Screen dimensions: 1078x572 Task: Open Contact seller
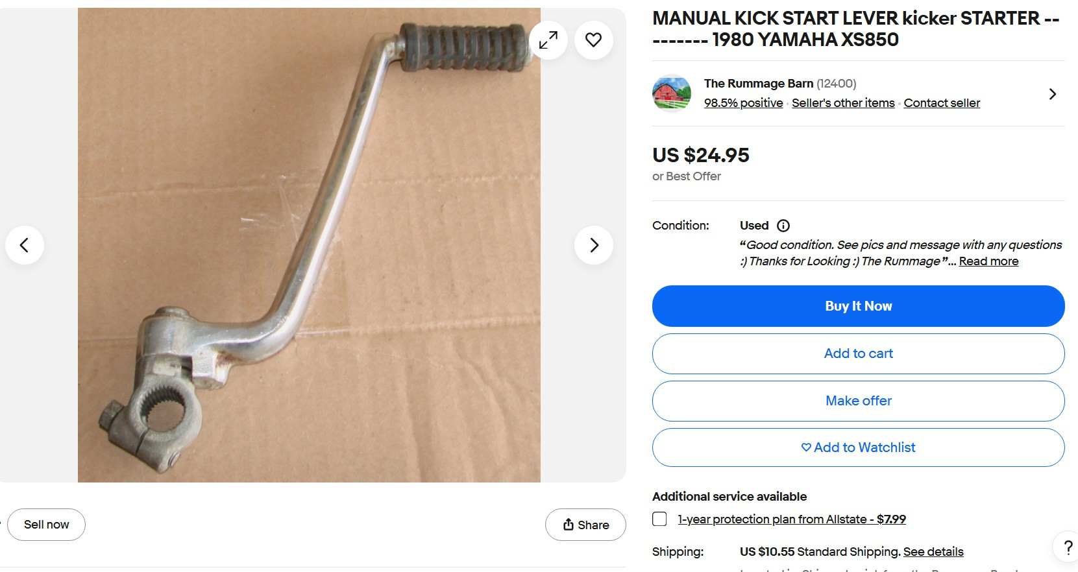[x=941, y=102]
